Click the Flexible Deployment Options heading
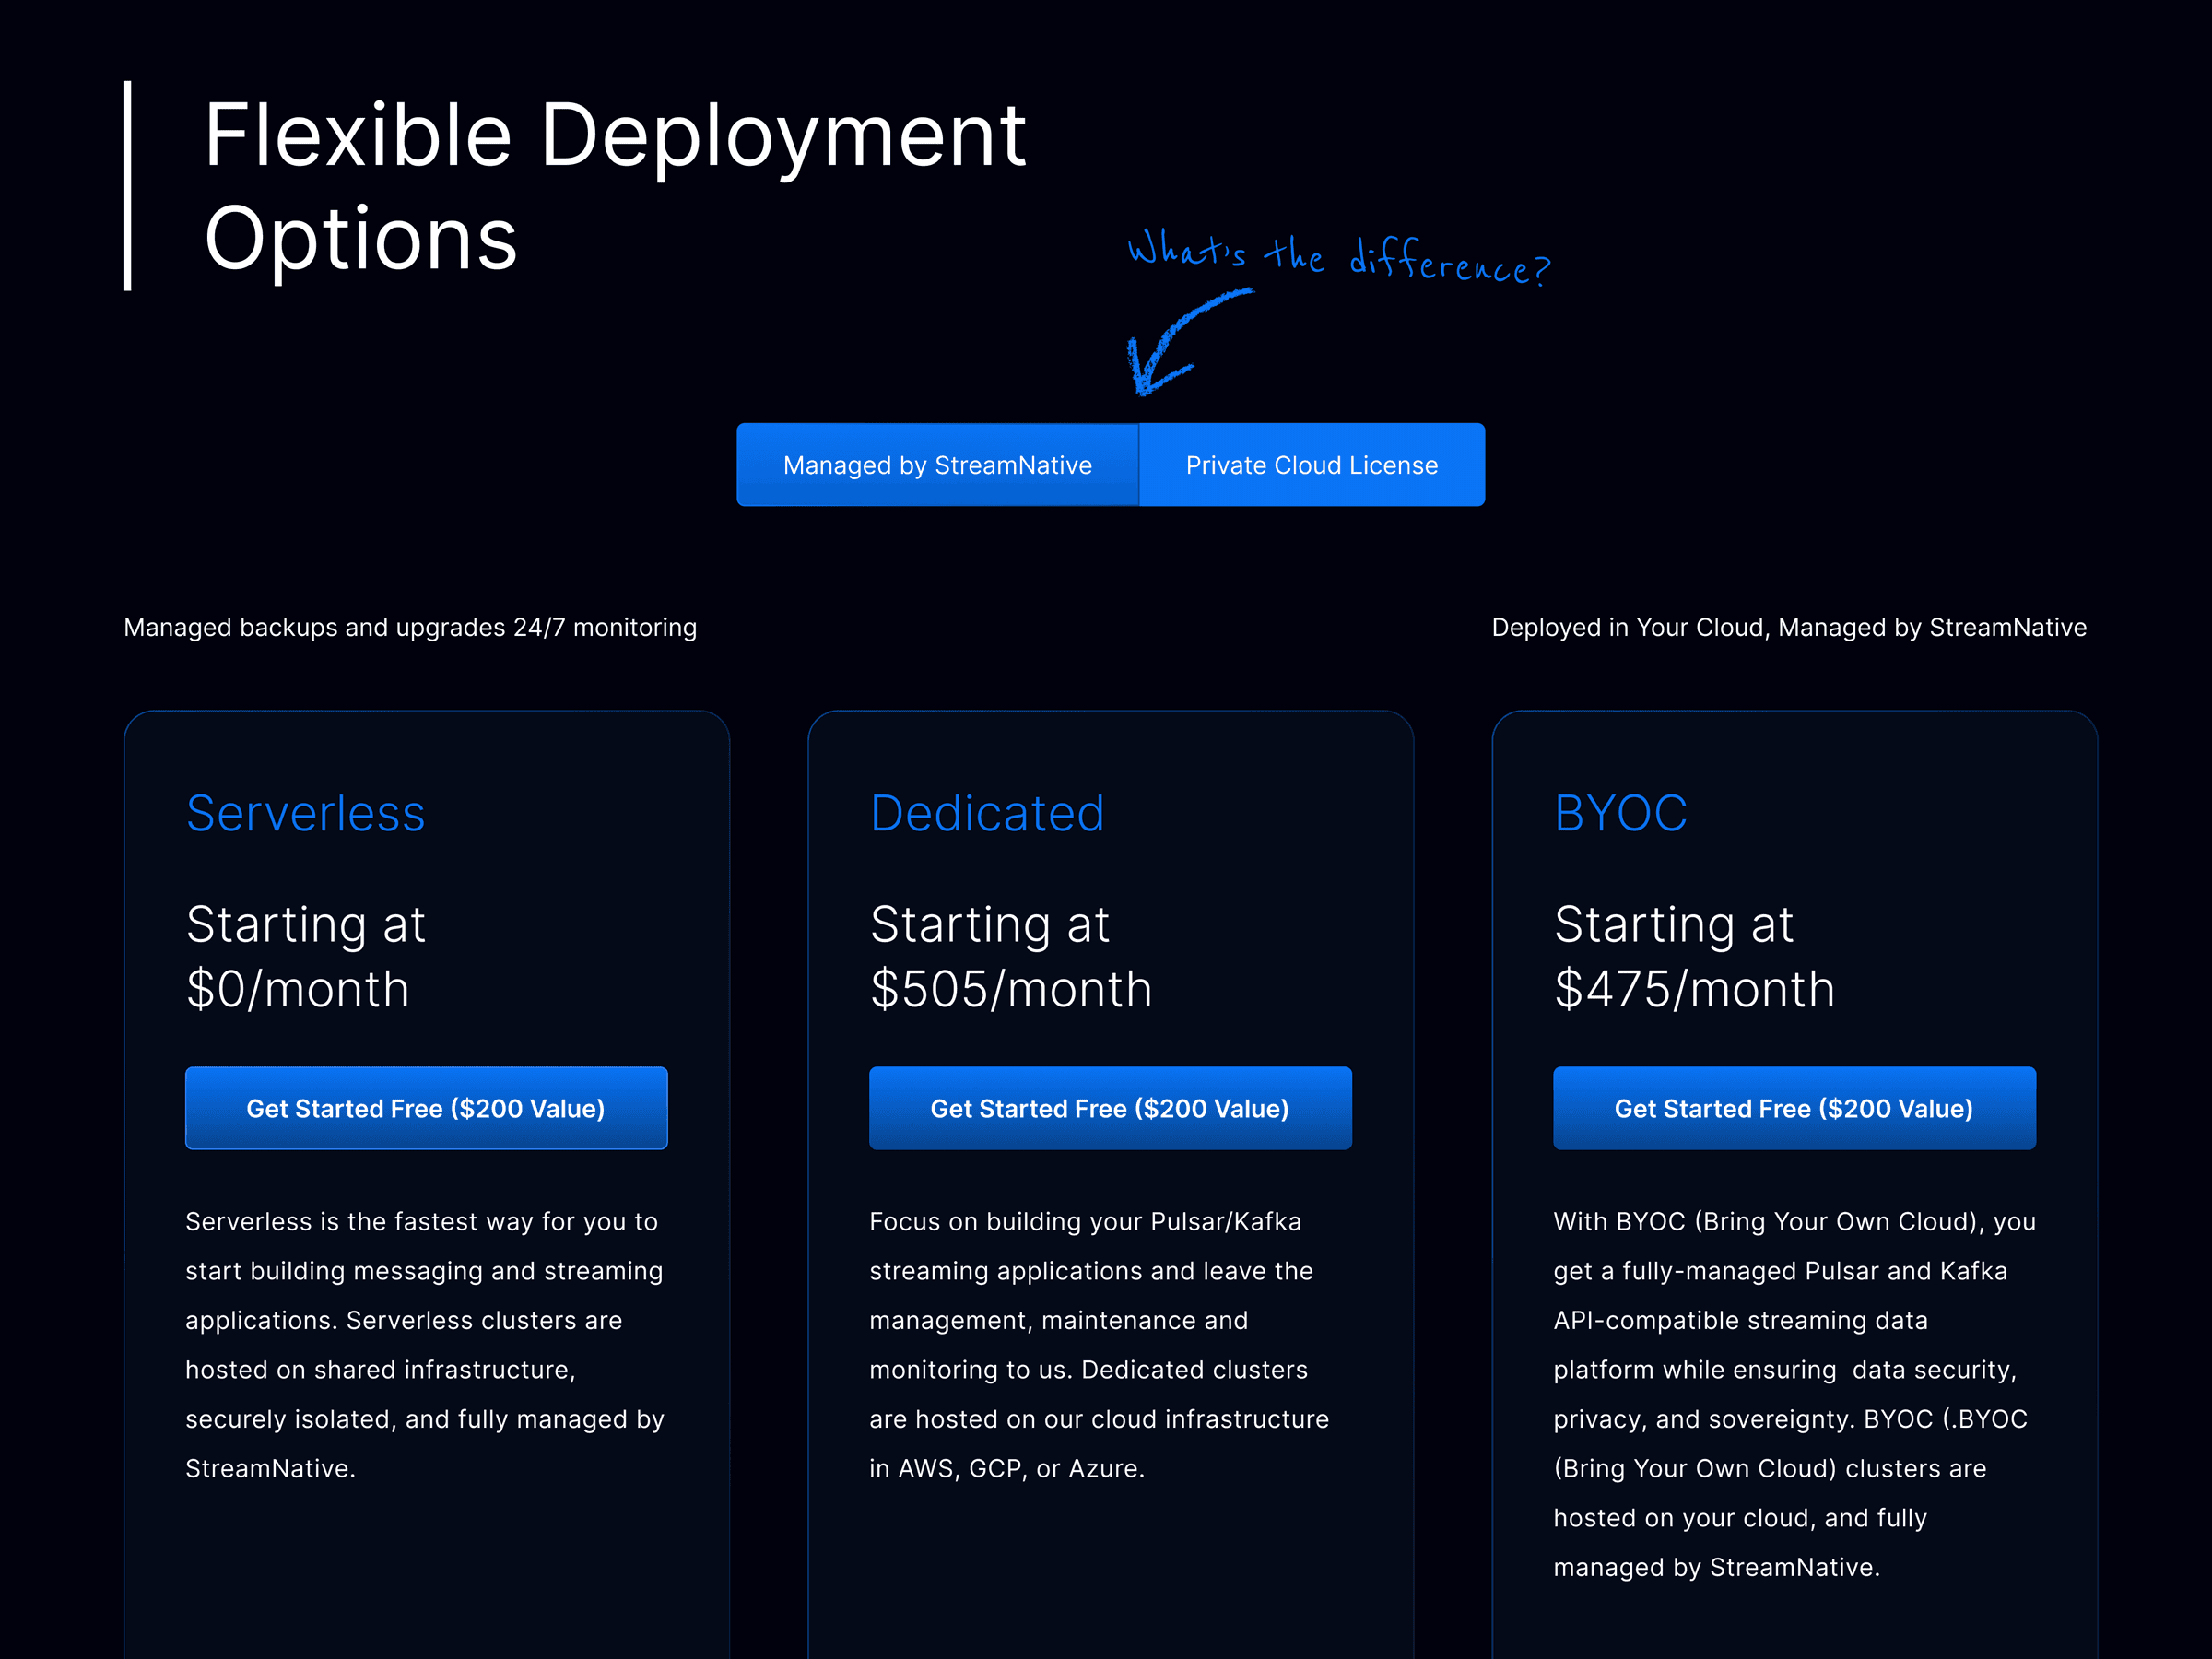The width and height of the screenshot is (2212, 1659). click(614, 186)
